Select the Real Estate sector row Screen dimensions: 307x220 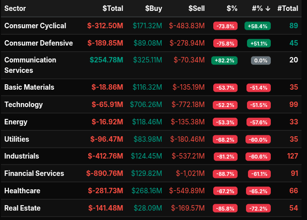(22, 208)
